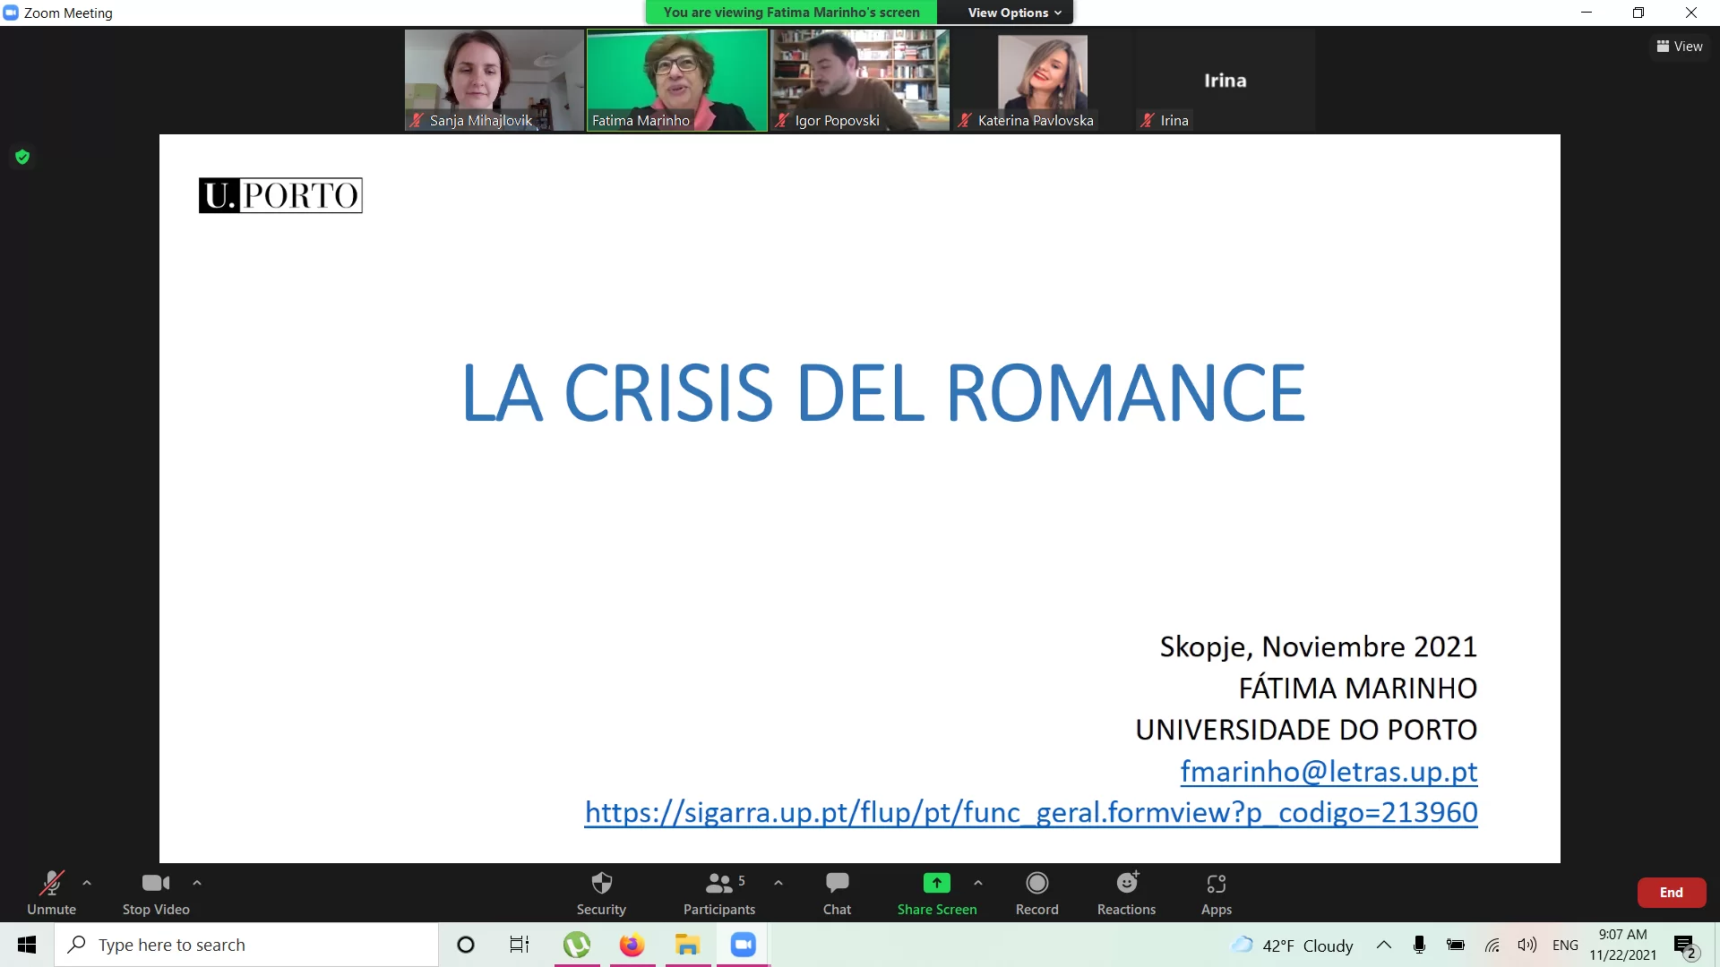Open the uTorrent taskbar icon
This screenshot has width=1720, height=967.
(577, 945)
